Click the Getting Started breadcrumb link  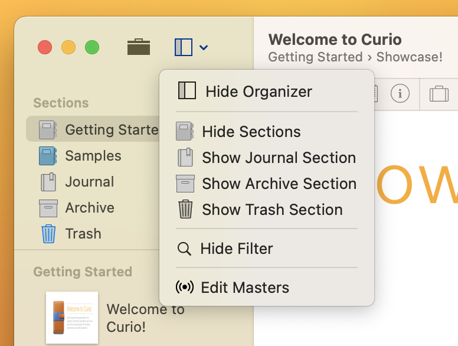pos(315,57)
